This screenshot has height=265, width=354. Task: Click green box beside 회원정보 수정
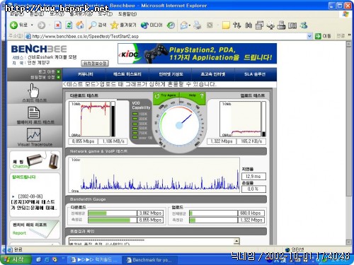[x=58, y=77]
